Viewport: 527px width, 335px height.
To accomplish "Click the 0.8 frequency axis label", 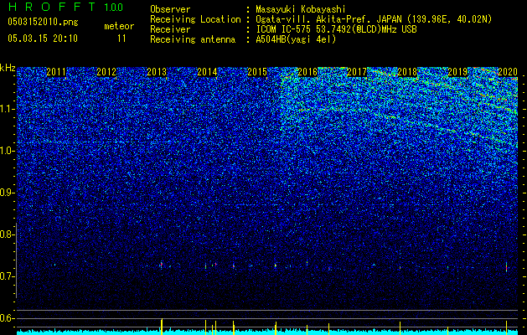I will [x=7, y=234].
